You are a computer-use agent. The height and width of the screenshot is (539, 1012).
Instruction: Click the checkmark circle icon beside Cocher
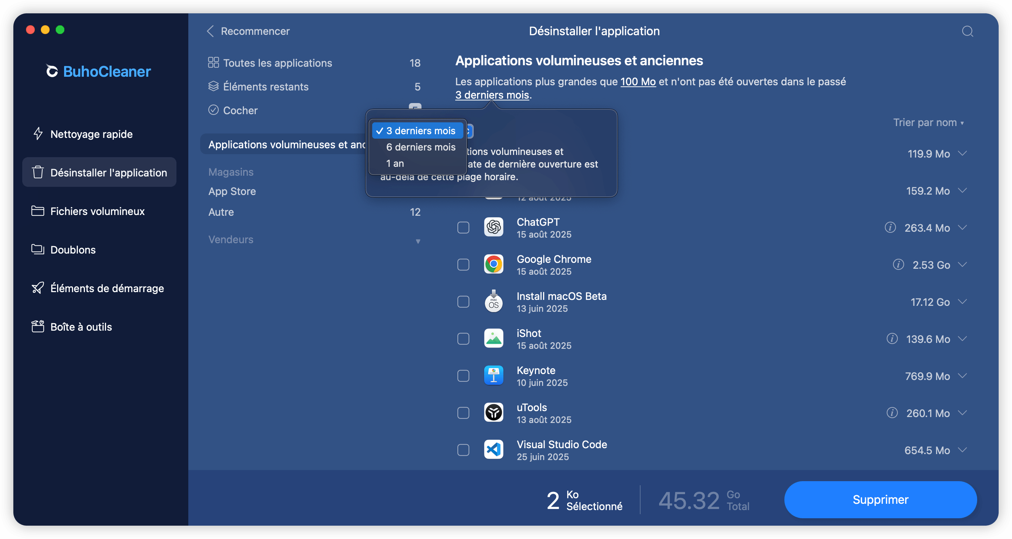tap(213, 110)
